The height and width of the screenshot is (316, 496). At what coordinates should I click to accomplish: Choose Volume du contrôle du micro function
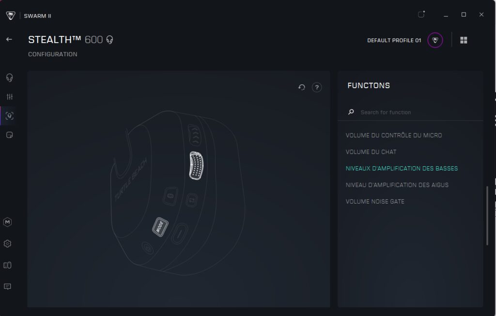point(394,135)
